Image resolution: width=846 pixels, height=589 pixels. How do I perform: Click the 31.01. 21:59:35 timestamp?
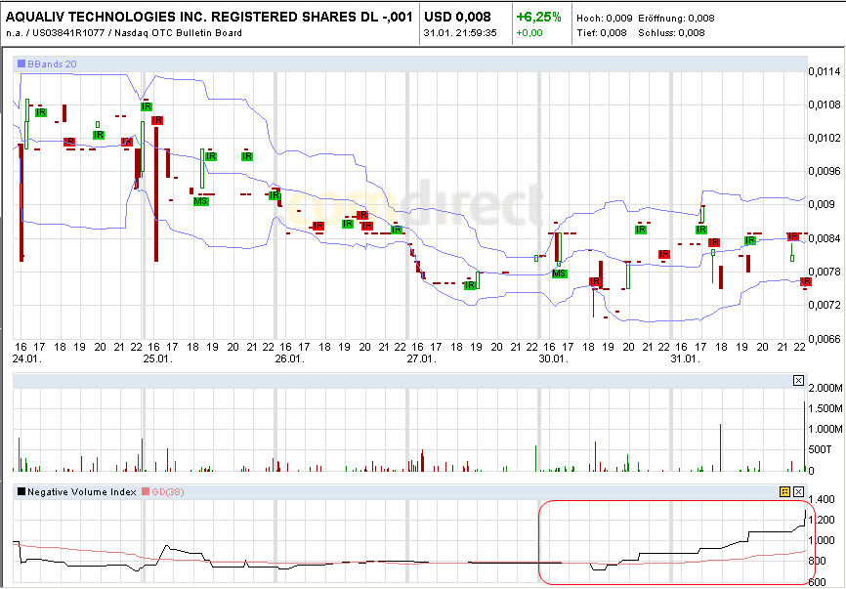click(460, 33)
